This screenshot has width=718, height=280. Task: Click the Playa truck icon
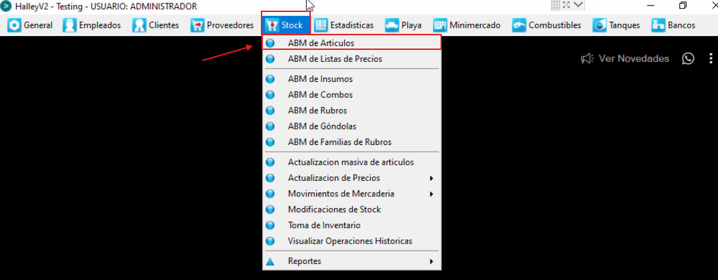392,25
